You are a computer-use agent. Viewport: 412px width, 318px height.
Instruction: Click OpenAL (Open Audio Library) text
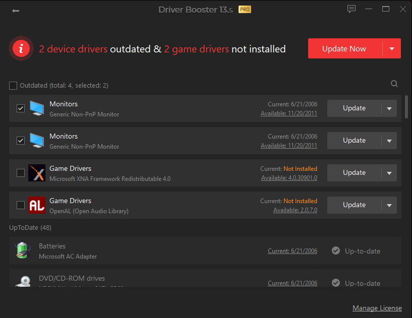coord(89,211)
